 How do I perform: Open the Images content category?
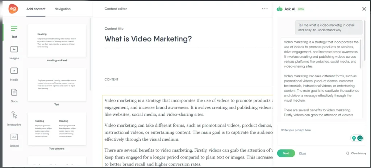[14, 53]
